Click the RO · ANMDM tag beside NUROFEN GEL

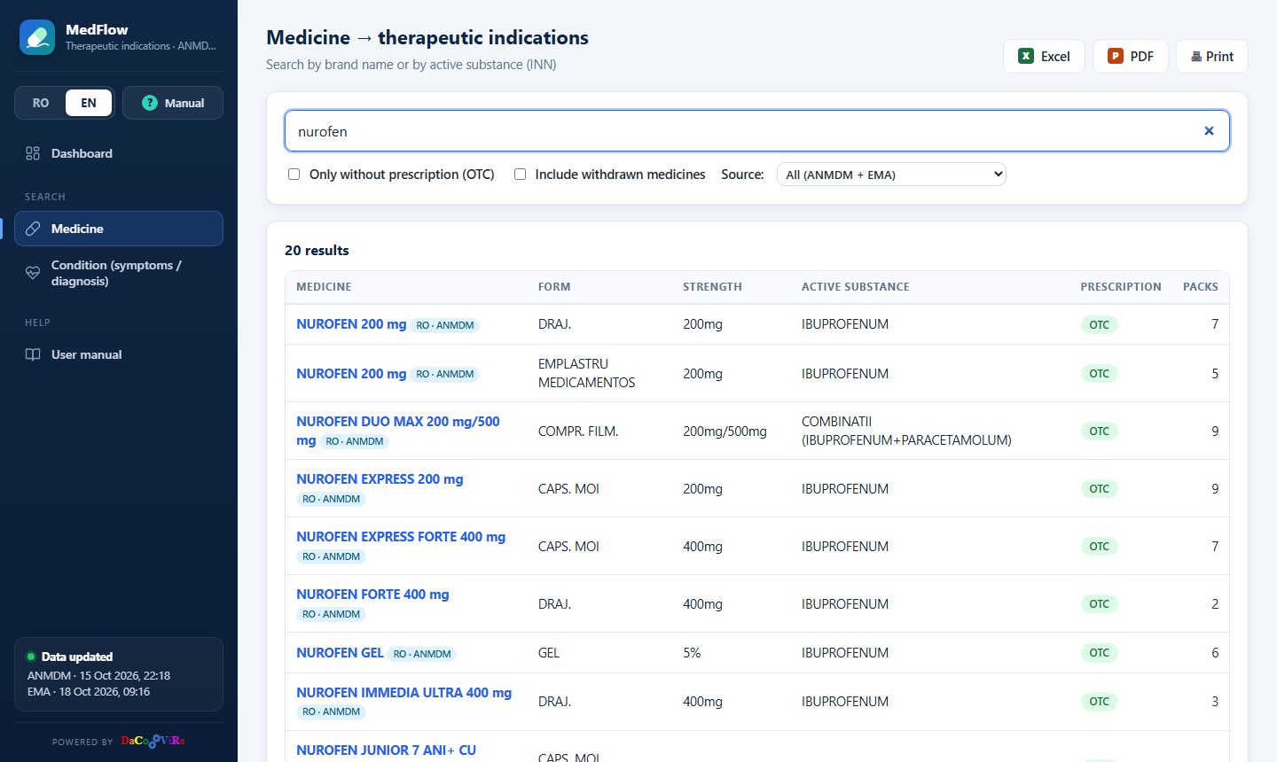(422, 654)
